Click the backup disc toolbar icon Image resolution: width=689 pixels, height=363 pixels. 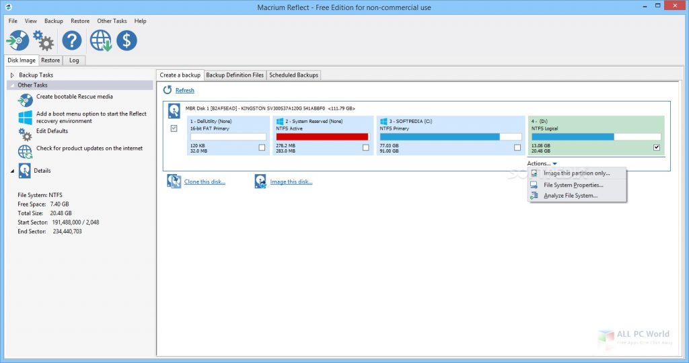[x=17, y=40]
